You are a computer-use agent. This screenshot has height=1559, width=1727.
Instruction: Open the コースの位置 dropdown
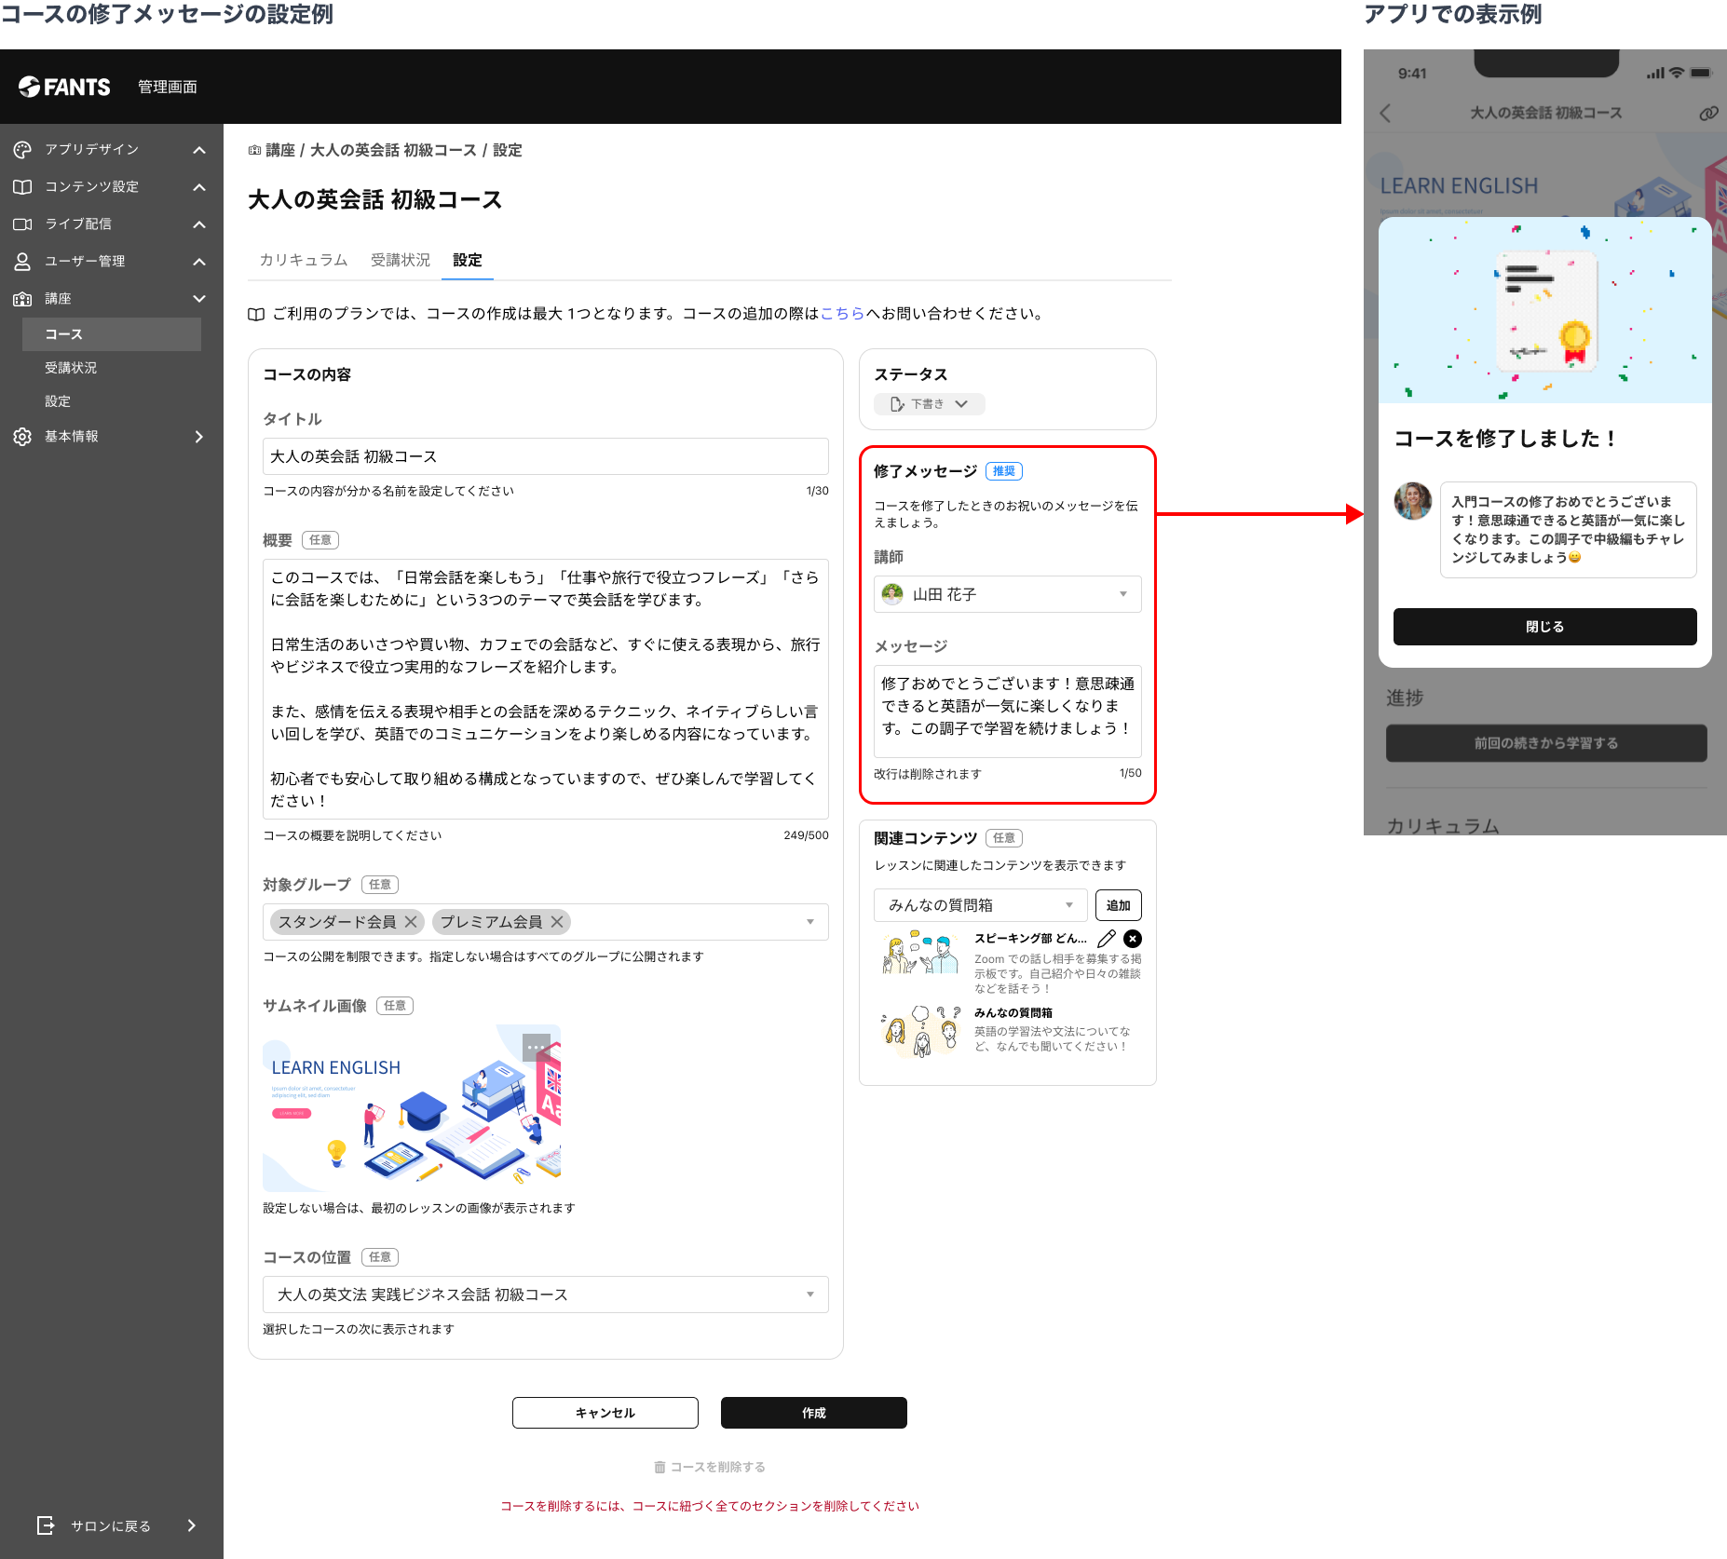click(x=546, y=1295)
